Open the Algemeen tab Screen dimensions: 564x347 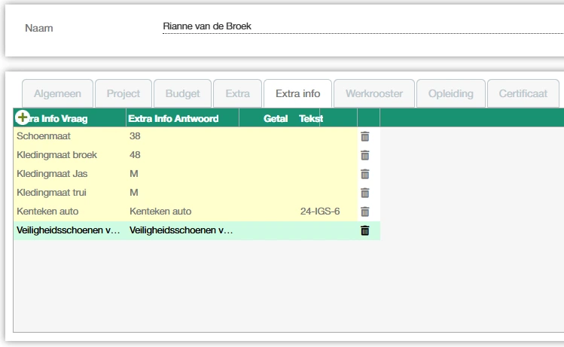click(x=57, y=94)
